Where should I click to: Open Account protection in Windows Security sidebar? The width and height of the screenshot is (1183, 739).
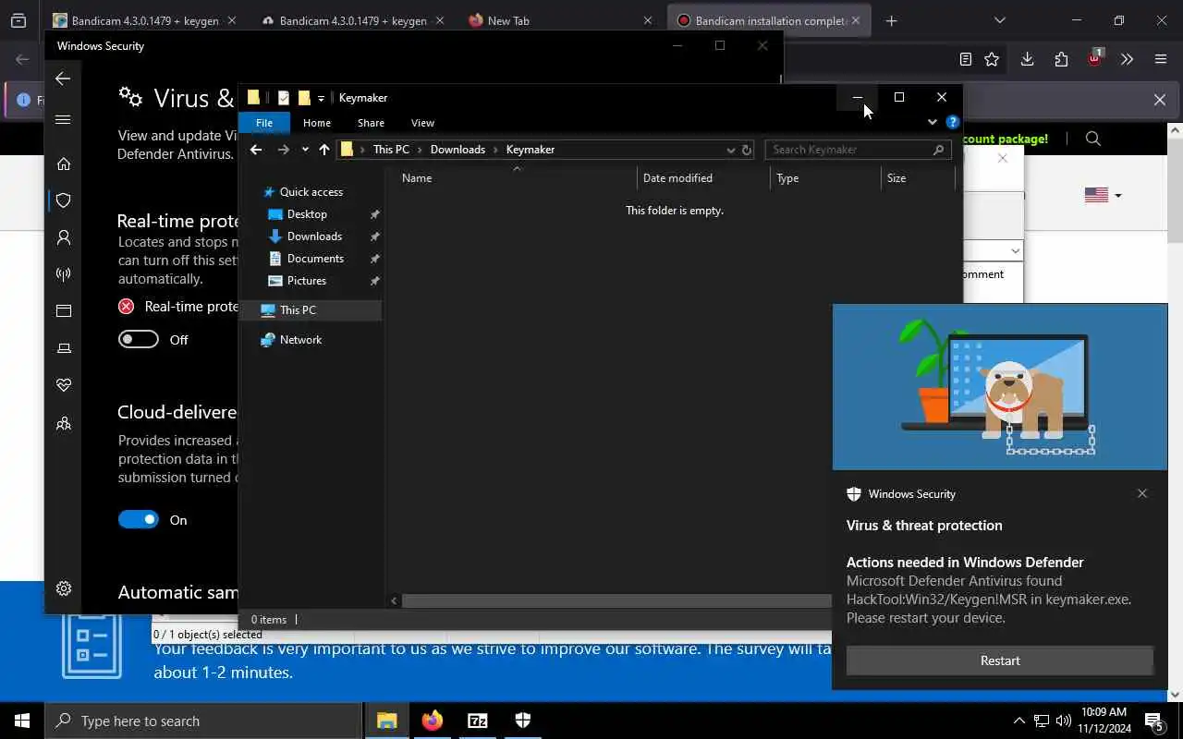tap(64, 237)
